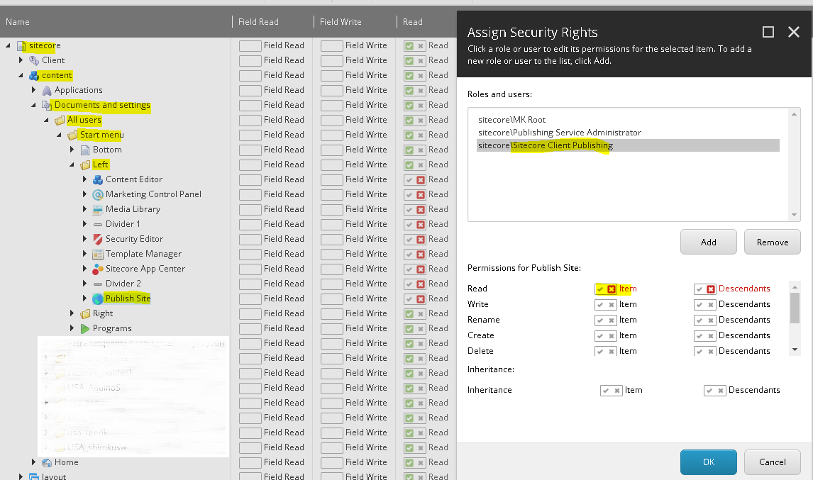Select the Content Editor icon

[x=97, y=180]
